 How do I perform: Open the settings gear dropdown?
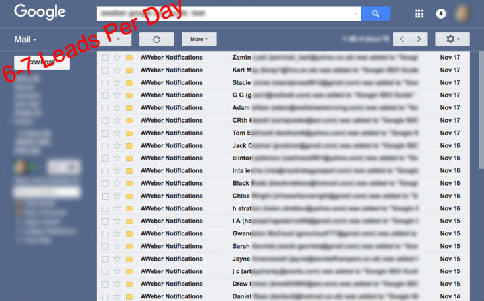click(452, 39)
